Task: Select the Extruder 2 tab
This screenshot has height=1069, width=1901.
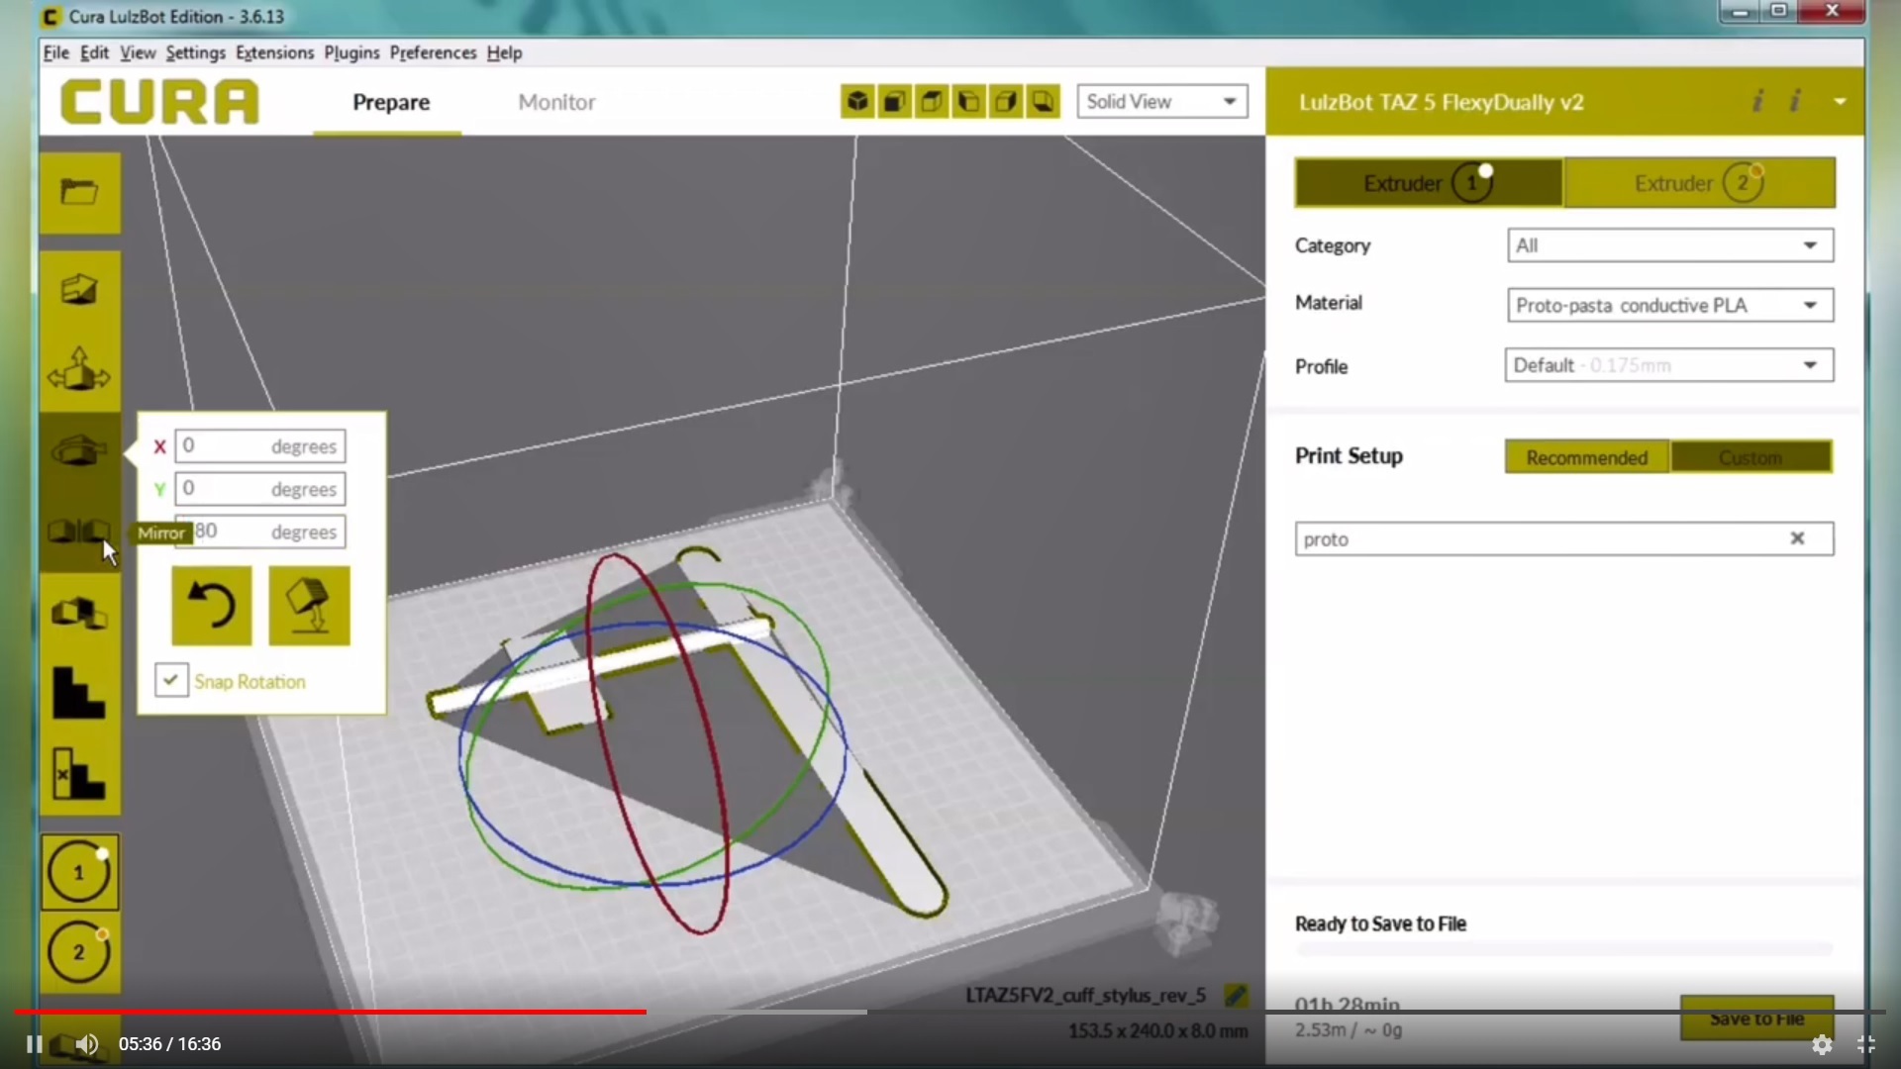Action: pos(1699,183)
